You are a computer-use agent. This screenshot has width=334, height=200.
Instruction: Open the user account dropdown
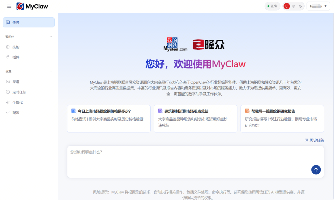(x=318, y=6)
